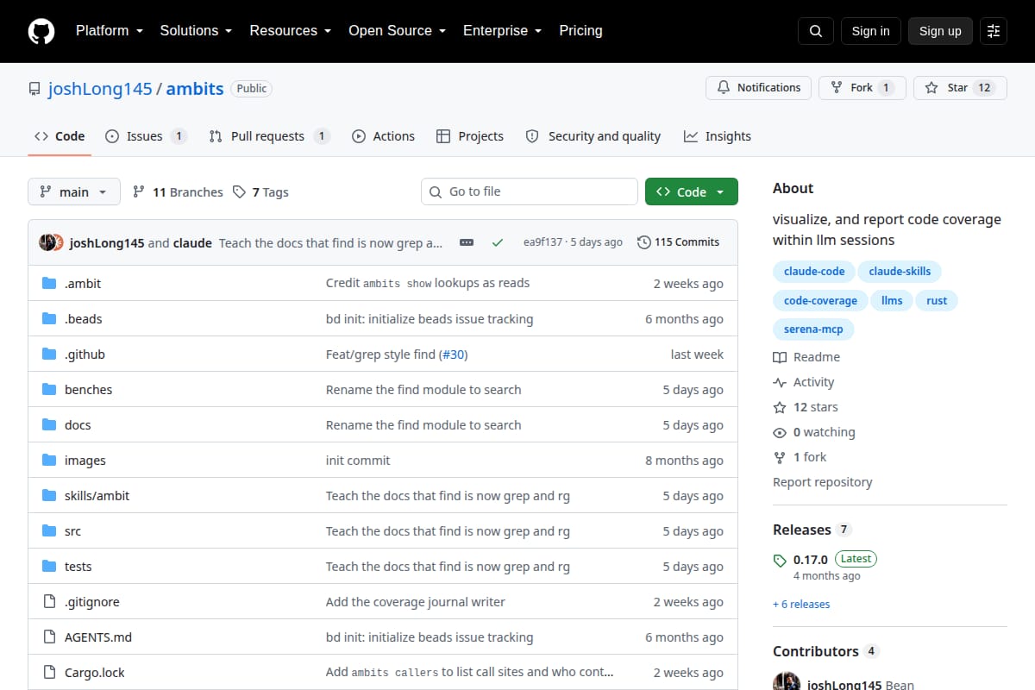Open the + 6 releases link
Viewport: 1035px width, 690px height.
click(801, 604)
